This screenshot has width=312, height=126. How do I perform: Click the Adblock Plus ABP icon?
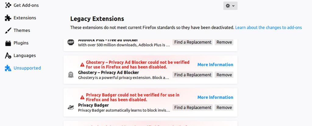71,42
